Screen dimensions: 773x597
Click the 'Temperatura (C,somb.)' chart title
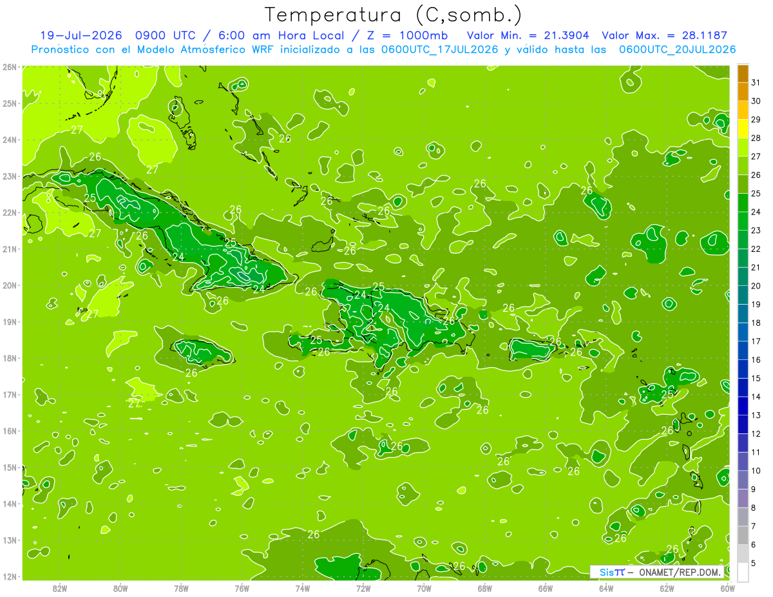393,15
